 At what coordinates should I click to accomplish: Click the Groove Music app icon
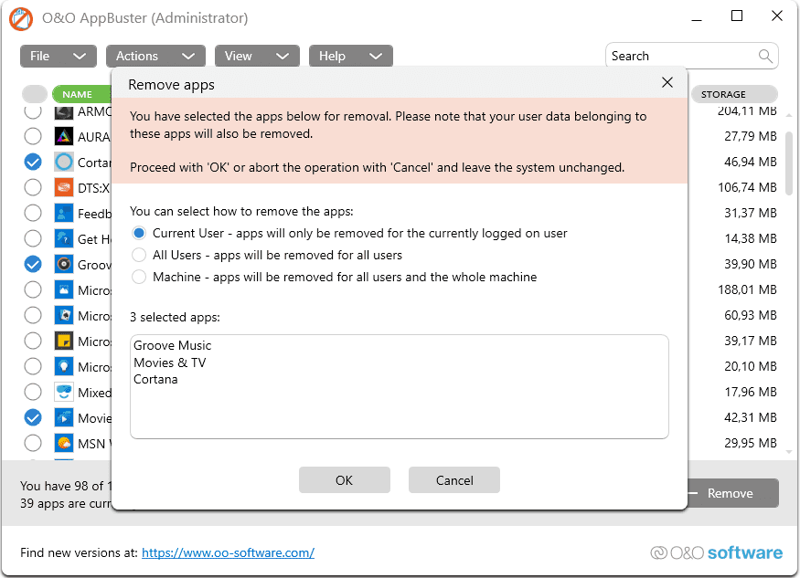[64, 264]
